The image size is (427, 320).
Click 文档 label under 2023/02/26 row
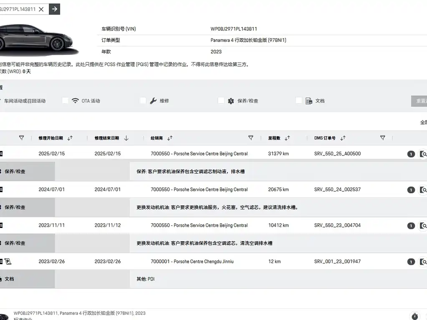[9, 279]
